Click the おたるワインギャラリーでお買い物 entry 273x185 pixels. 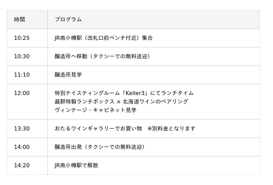coord(98,128)
